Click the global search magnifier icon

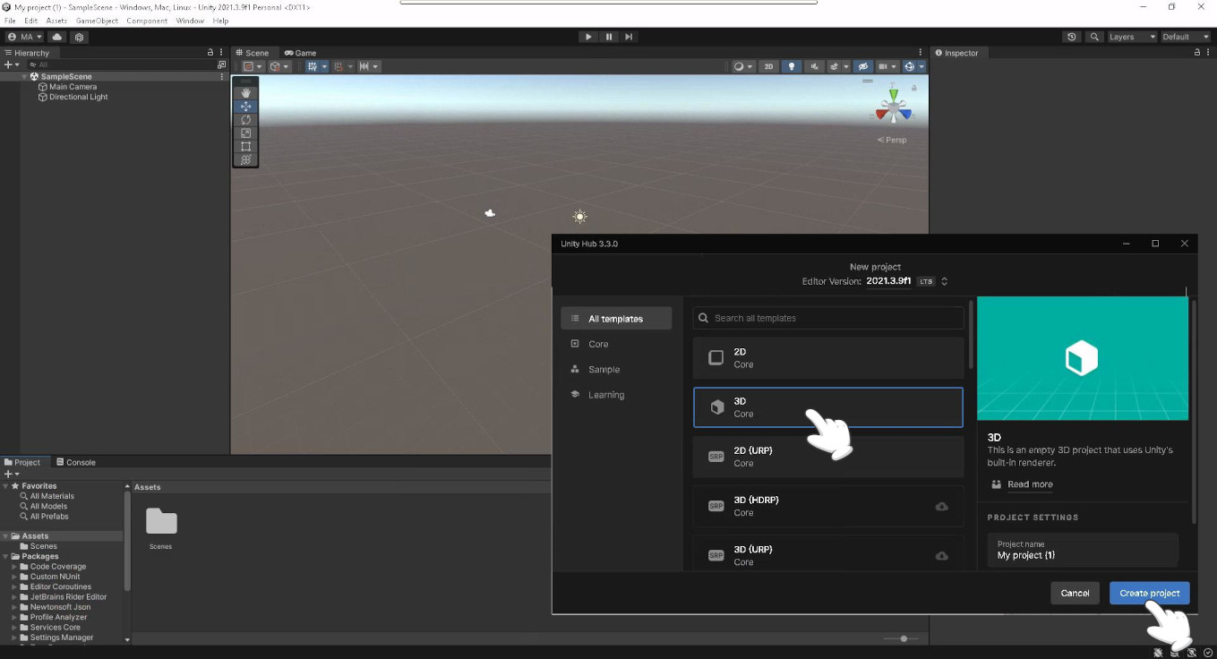(1094, 37)
